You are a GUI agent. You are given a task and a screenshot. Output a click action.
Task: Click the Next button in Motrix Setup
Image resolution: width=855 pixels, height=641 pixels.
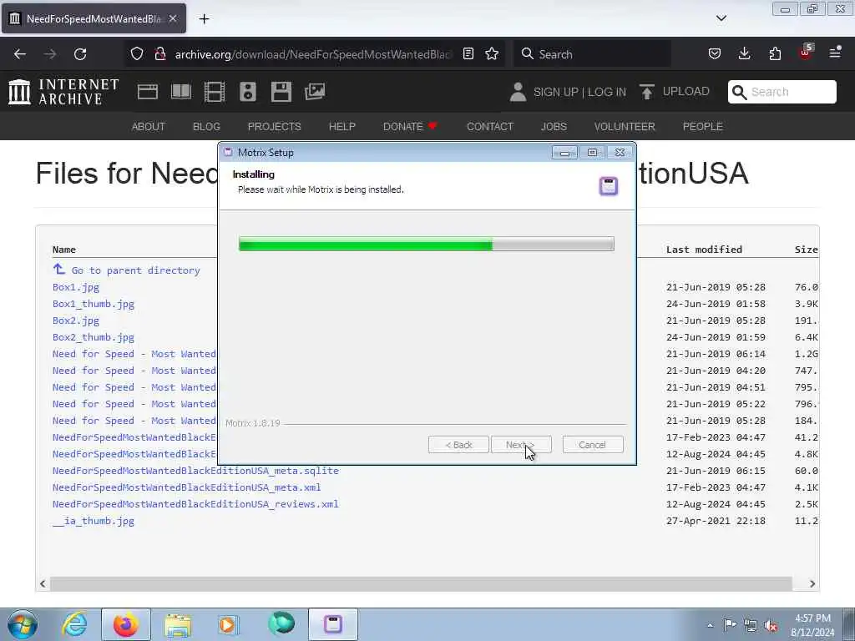pos(521,445)
